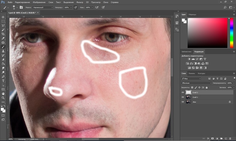The image size is (236, 141).
Task: Switch to the Библиотеки tab
Action: tap(186, 52)
